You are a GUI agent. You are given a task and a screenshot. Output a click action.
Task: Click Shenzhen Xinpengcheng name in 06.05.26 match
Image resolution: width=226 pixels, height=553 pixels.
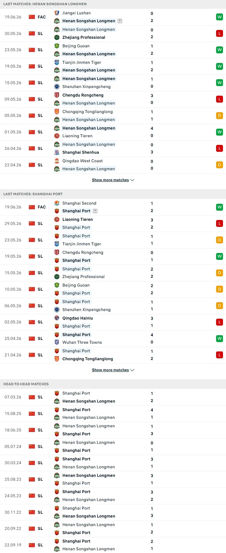tap(86, 310)
